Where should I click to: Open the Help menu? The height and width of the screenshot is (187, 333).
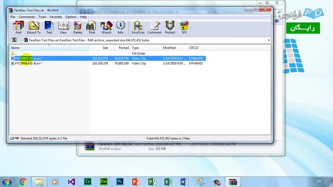click(x=83, y=17)
